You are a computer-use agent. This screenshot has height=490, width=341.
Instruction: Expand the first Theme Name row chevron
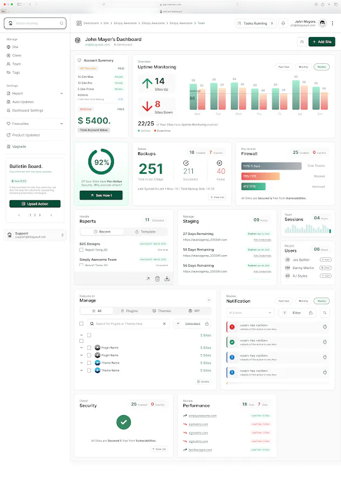[x=82, y=363]
